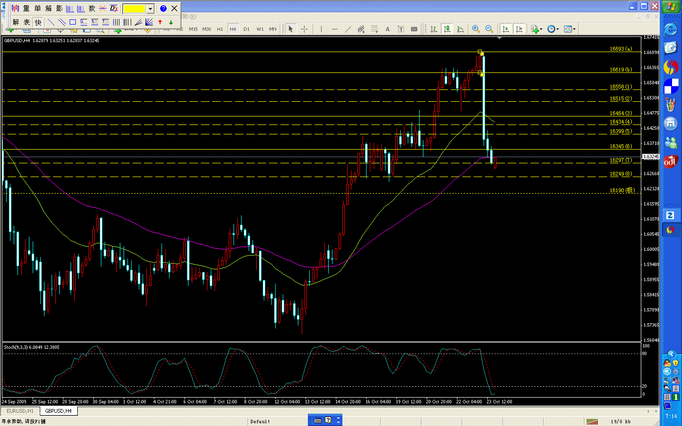Image resolution: width=682 pixels, height=426 pixels.
Task: Select the arrow cursor tool
Action: pyautogui.click(x=291, y=29)
